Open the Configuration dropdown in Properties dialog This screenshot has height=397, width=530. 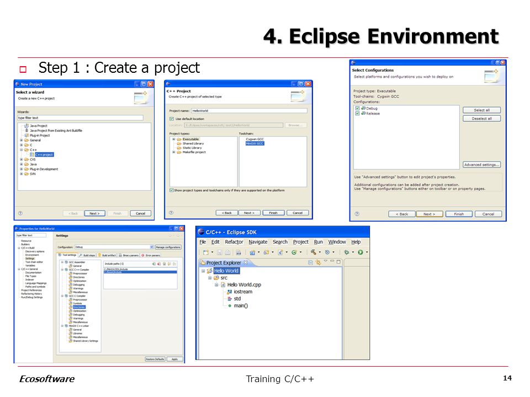coord(151,247)
